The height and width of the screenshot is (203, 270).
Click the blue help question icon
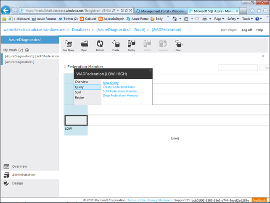coord(257,19)
